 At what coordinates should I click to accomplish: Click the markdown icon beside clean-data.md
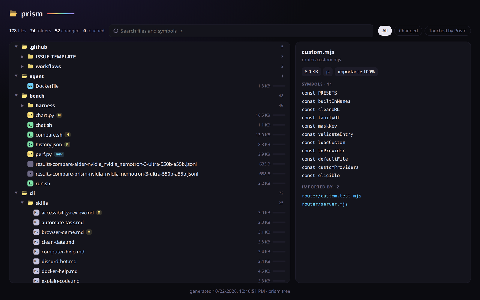[x=36, y=242]
